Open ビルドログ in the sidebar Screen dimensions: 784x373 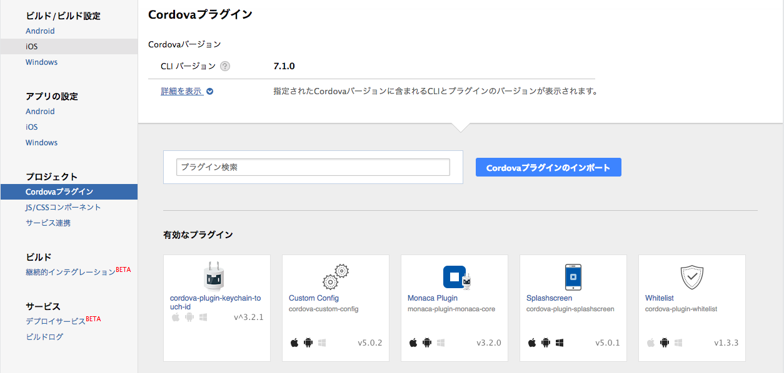44,337
